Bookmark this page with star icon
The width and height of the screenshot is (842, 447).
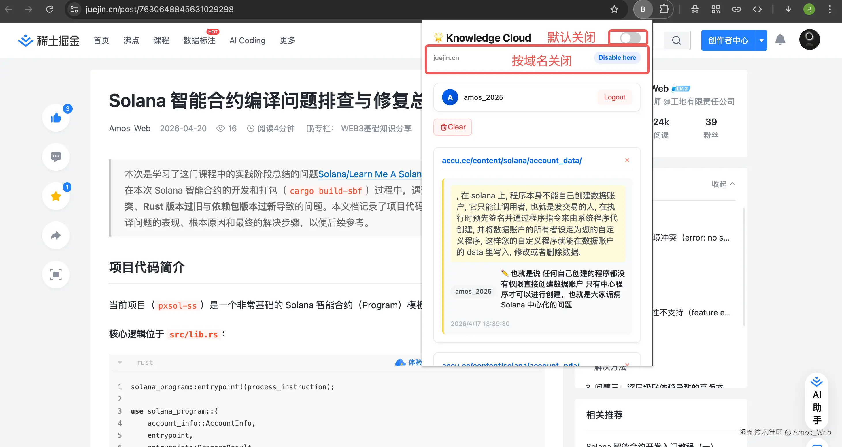pyautogui.click(x=614, y=9)
